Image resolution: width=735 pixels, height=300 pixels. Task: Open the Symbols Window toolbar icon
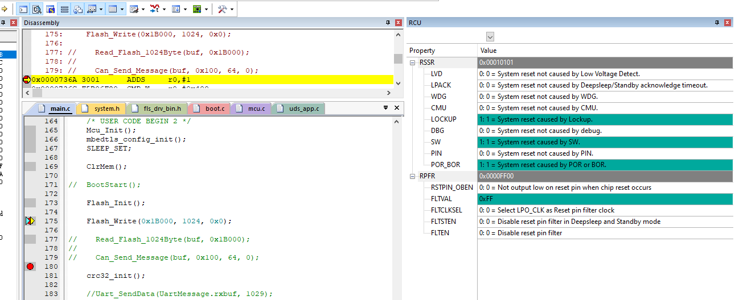point(51,9)
